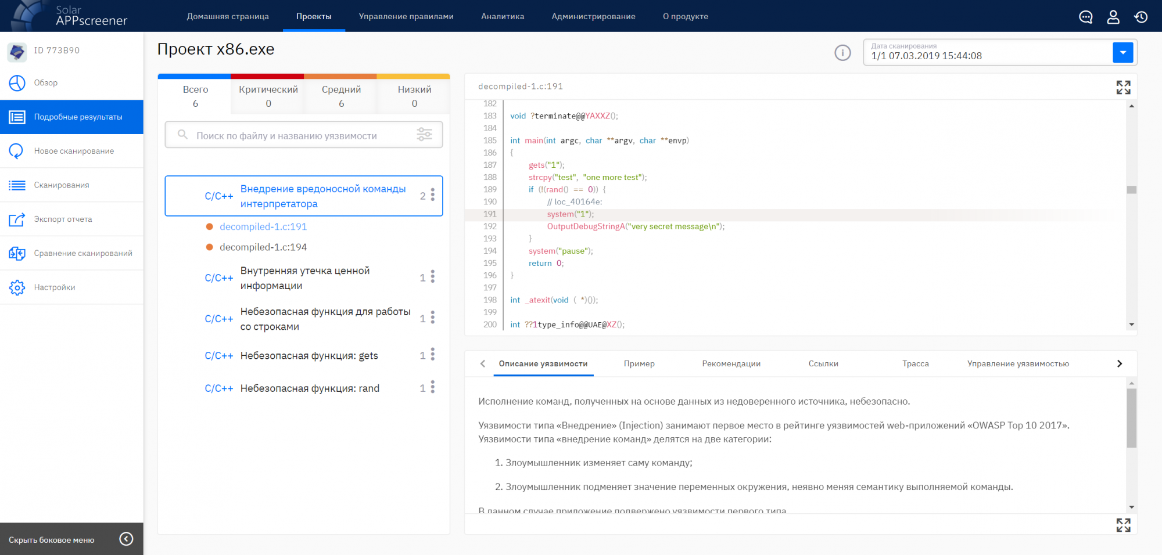Open Новое сканирование in the sidebar

pyautogui.click(x=71, y=151)
